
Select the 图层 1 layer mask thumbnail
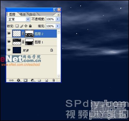(x=29, y=42)
